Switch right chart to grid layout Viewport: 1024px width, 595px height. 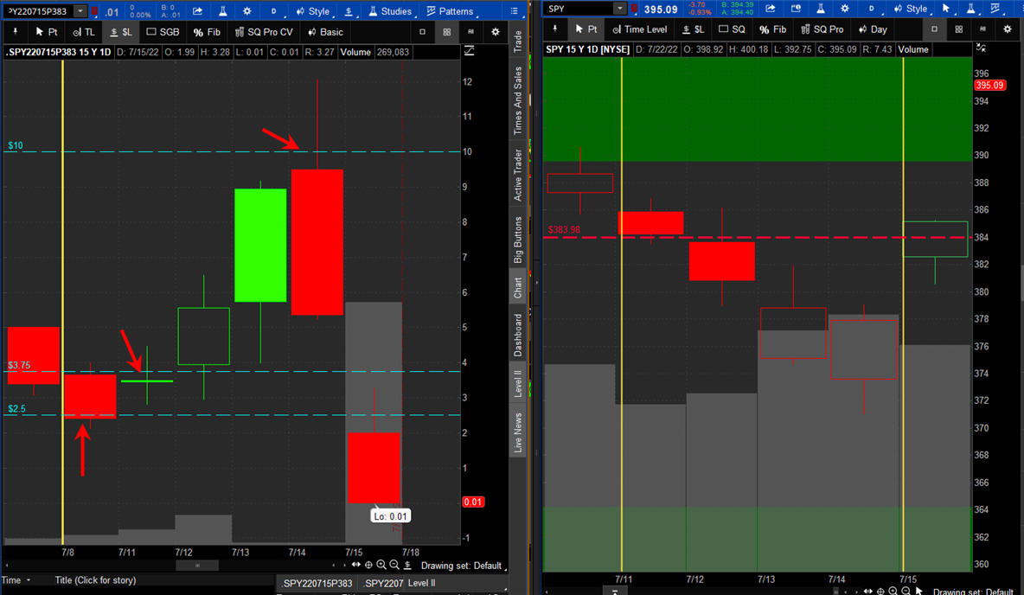tap(958, 29)
